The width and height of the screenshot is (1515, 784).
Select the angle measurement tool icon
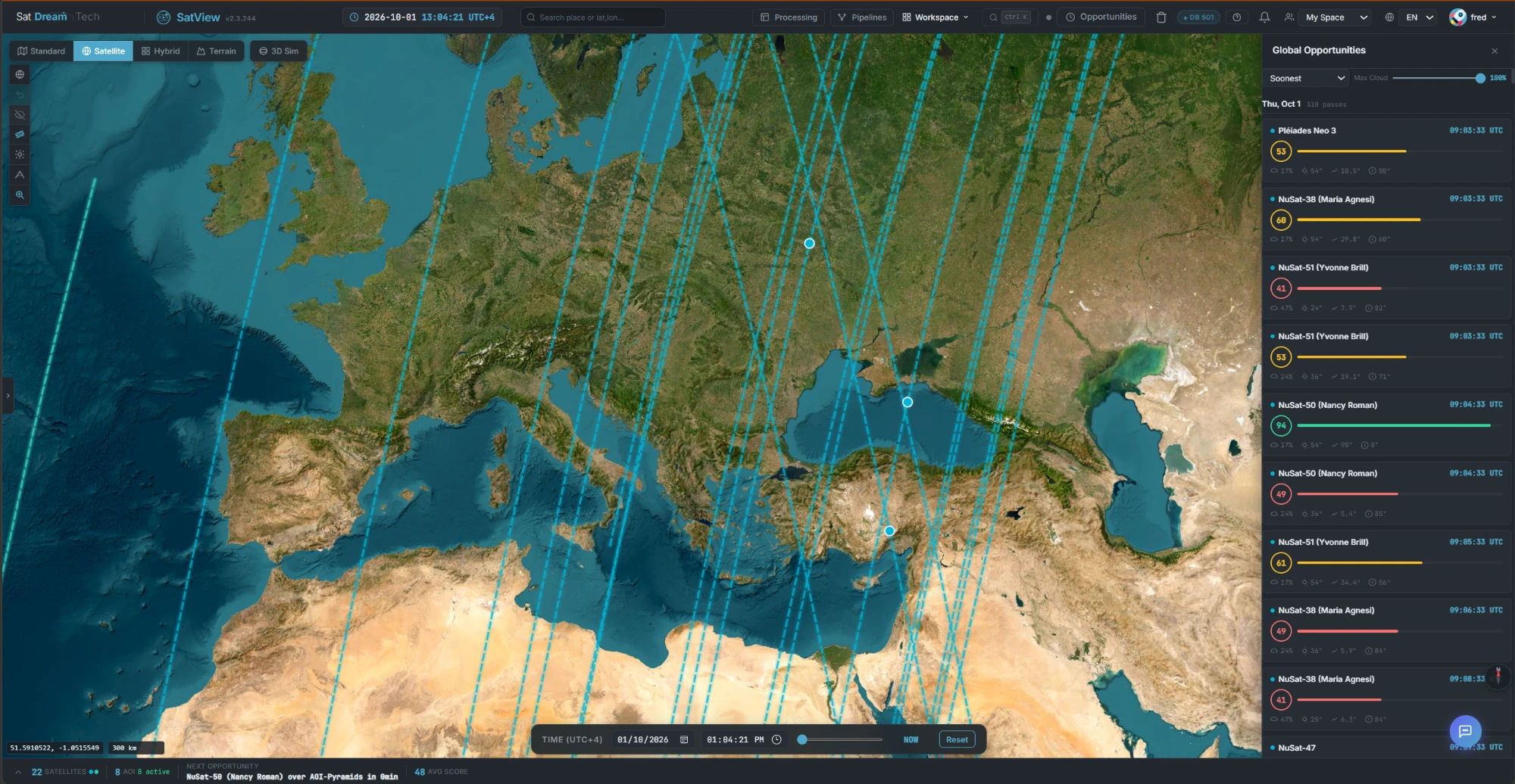(x=20, y=175)
